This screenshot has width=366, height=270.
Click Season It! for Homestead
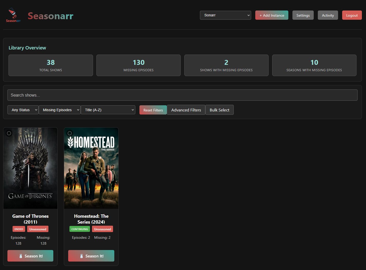(x=91, y=256)
